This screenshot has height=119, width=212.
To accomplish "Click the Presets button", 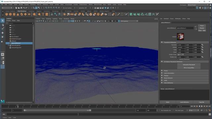I will 202,28.
